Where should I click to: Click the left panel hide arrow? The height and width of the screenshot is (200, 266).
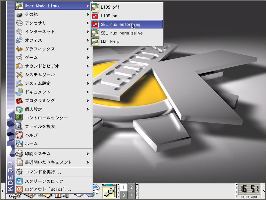(2, 191)
